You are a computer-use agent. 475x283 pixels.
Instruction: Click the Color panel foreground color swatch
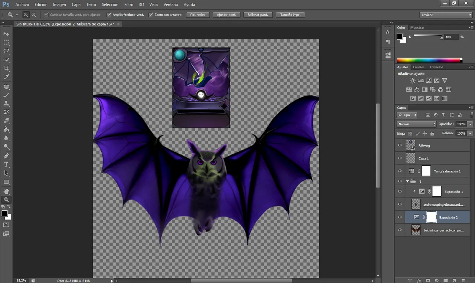coord(400,36)
